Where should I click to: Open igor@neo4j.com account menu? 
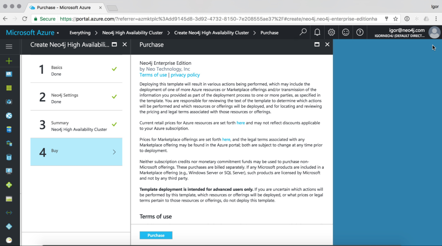pyautogui.click(x=399, y=32)
